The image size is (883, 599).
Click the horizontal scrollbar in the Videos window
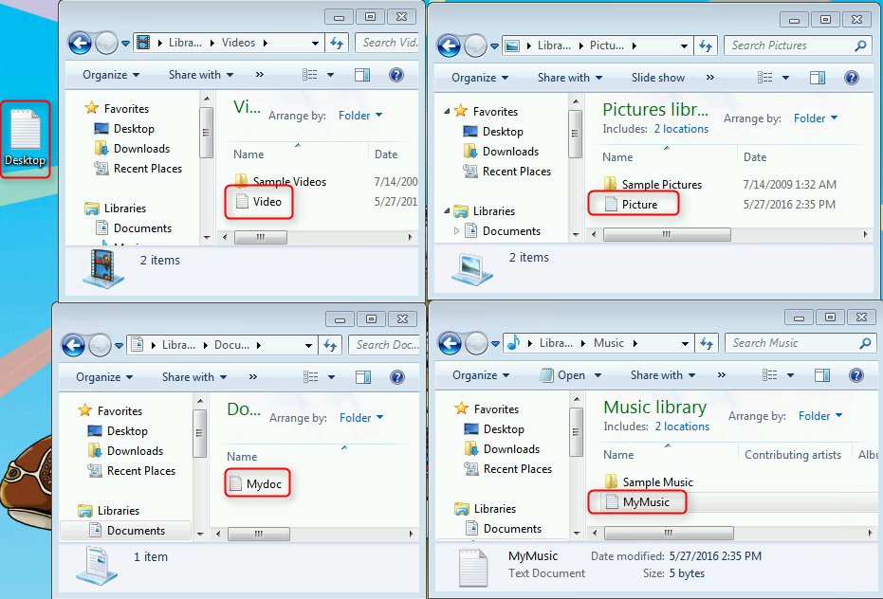[x=260, y=237]
